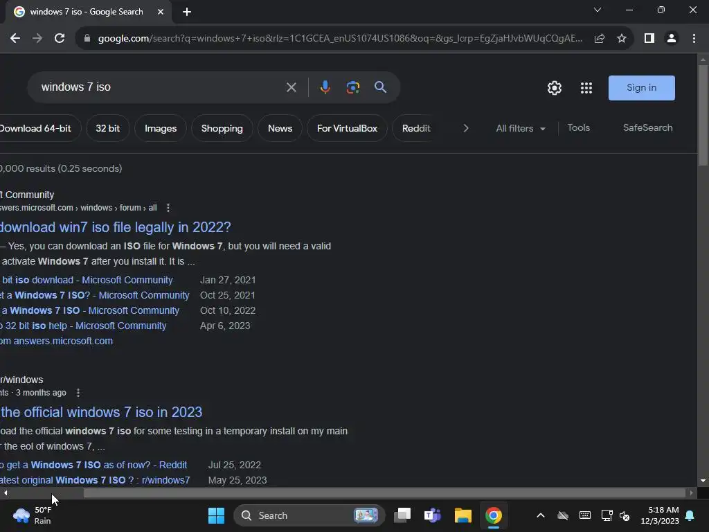Screen dimensions: 709x532
Task: Search by image with Lens
Action: pyautogui.click(x=352, y=87)
